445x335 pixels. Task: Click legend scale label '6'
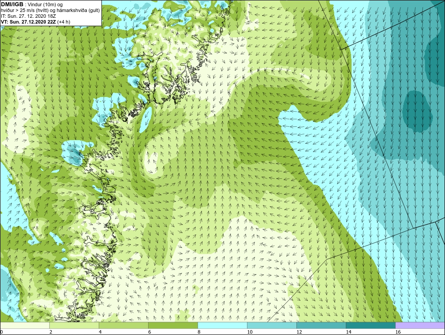pyautogui.click(x=150, y=332)
